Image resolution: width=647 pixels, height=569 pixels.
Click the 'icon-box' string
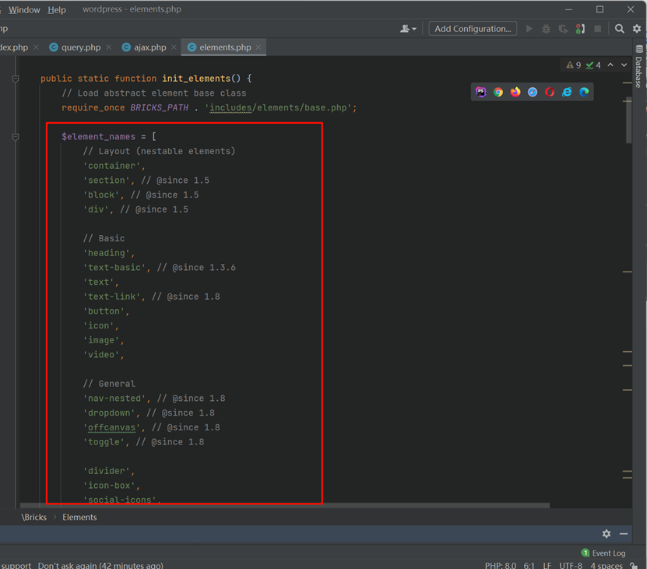(109, 486)
